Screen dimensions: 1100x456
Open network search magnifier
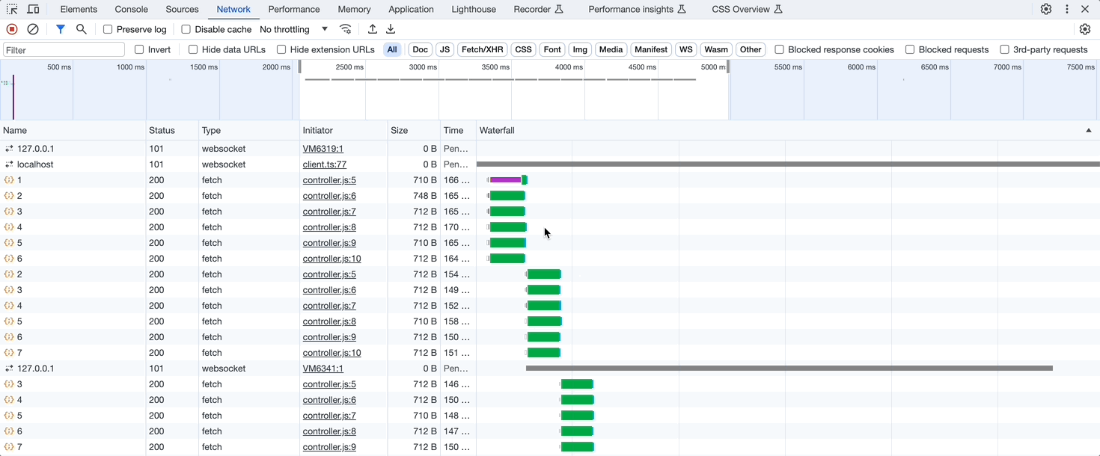coord(82,29)
